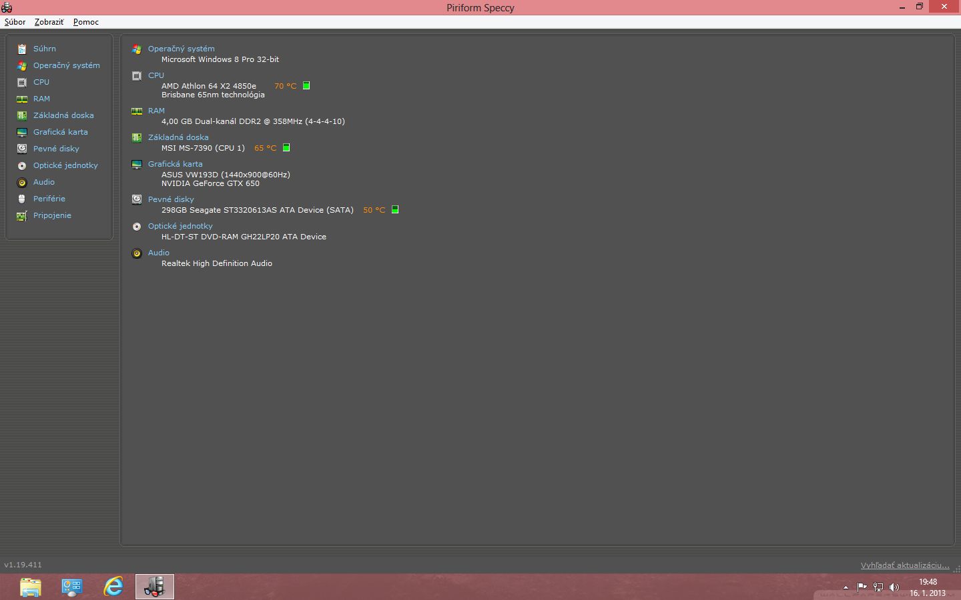The image size is (961, 600).
Task: Select Operačný systém in the sidebar
Action: 67,65
